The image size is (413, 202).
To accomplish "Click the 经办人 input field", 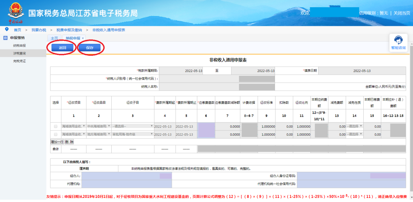I will tap(127, 176).
